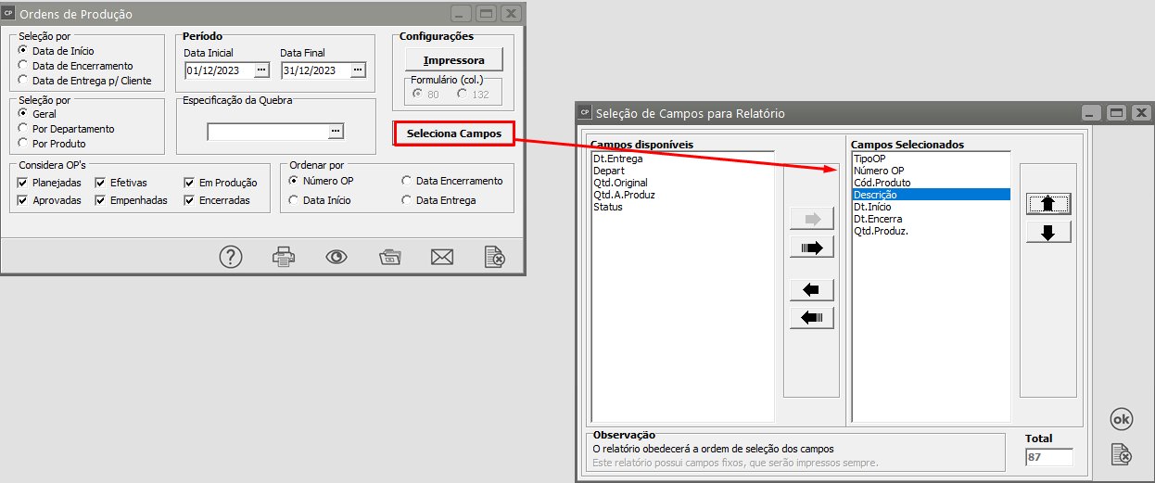
Task: Click the printer icon to print report
Action: 284,257
